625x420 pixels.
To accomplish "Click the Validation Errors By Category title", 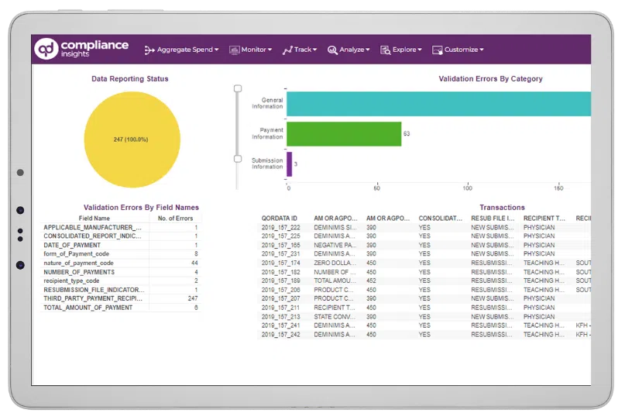I will (x=491, y=79).
